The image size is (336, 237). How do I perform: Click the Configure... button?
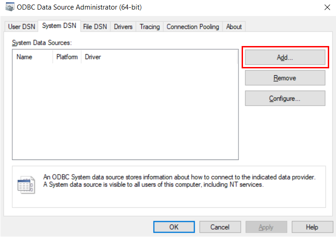coord(285,98)
